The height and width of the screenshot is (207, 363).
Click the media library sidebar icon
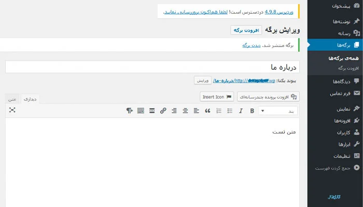(x=357, y=33)
